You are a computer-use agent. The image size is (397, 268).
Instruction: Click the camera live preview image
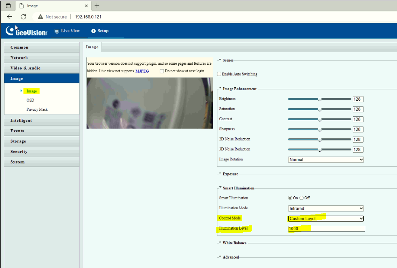(x=149, y=103)
